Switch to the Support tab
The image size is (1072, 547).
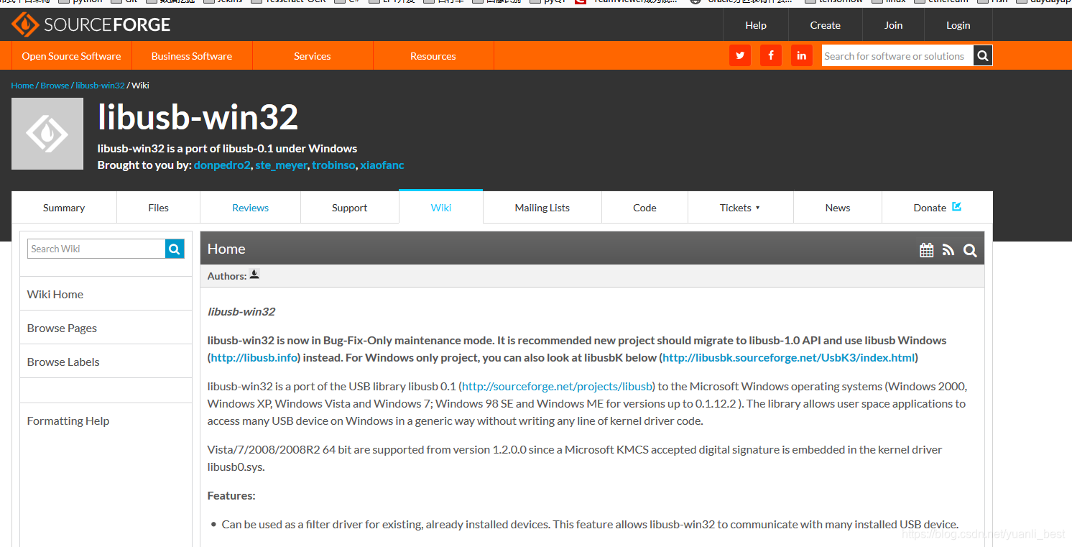350,208
